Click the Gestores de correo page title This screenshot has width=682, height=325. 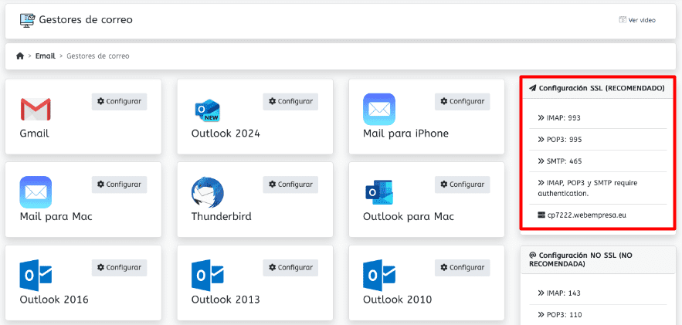click(x=86, y=20)
